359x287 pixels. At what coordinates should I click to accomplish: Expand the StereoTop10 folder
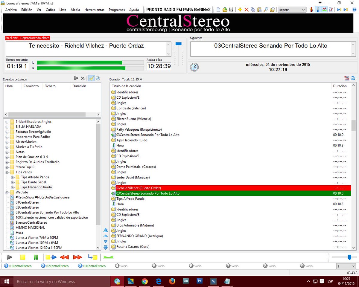coord(7,167)
